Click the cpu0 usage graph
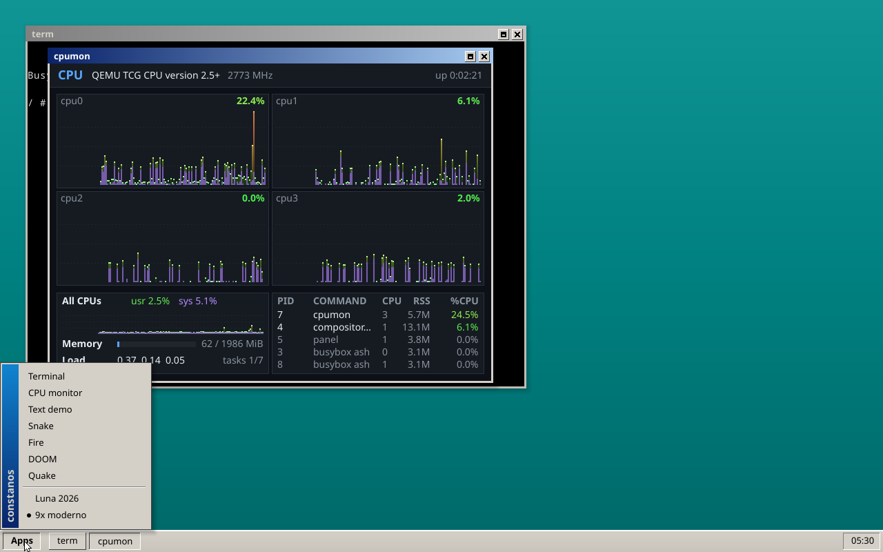 (163, 141)
